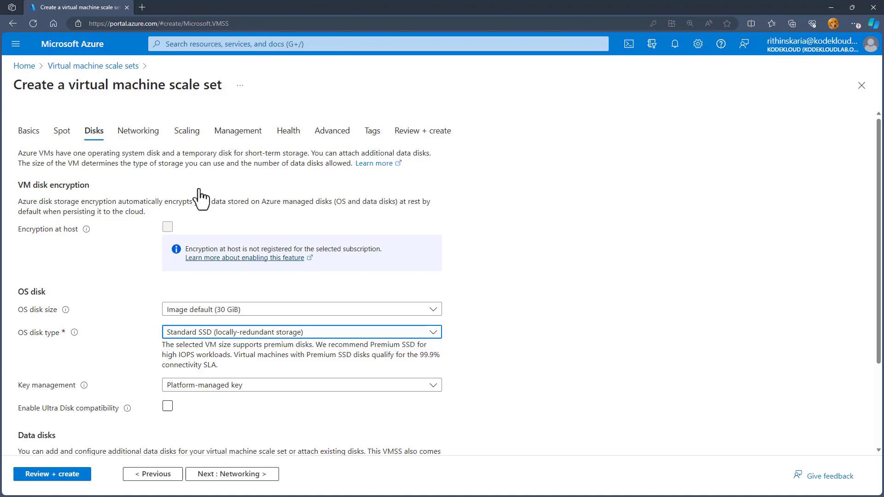Open the Scaling tab
The height and width of the screenshot is (497, 884).
coord(187,131)
